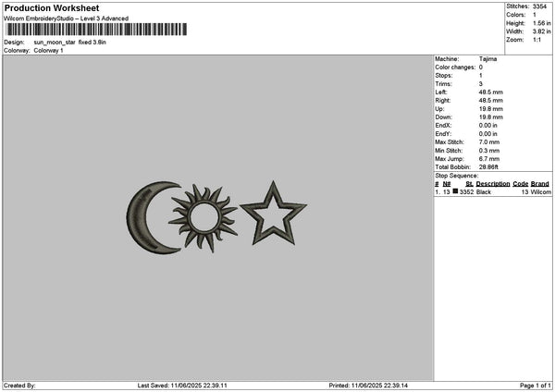The width and height of the screenshot is (555, 392).
Task: Click the 'N#' column header
Action: coord(447,184)
